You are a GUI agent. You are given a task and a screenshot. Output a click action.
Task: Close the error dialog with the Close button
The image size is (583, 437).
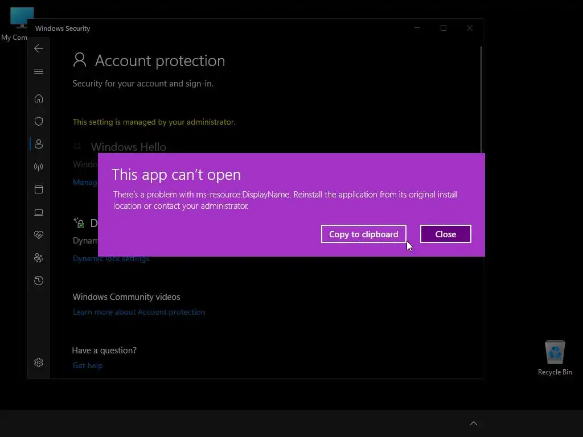click(445, 234)
